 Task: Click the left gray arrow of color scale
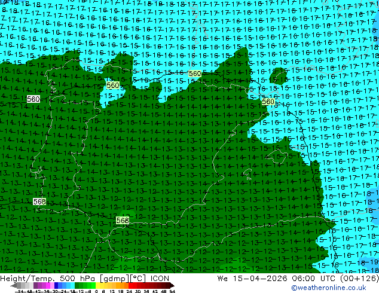pyautogui.click(x=13, y=286)
